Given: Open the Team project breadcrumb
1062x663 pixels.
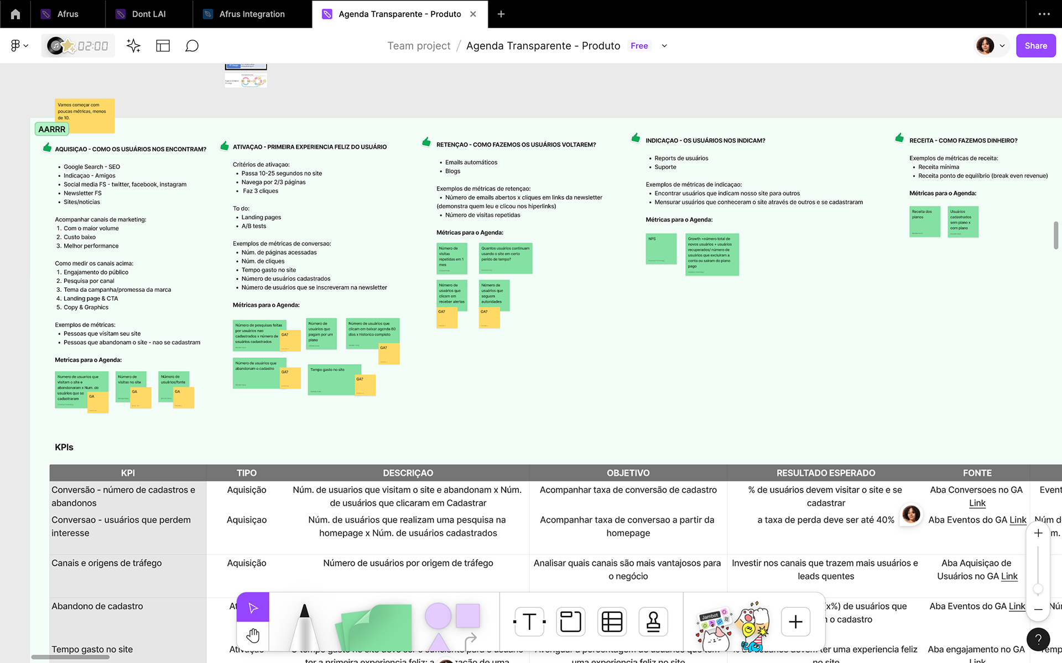Looking at the screenshot, I should click(x=419, y=46).
